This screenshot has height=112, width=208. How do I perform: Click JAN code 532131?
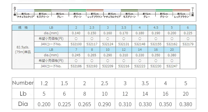pos(124,44)
